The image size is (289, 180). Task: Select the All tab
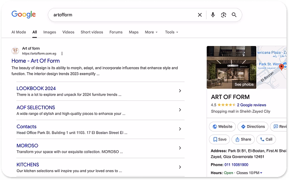click(35, 32)
